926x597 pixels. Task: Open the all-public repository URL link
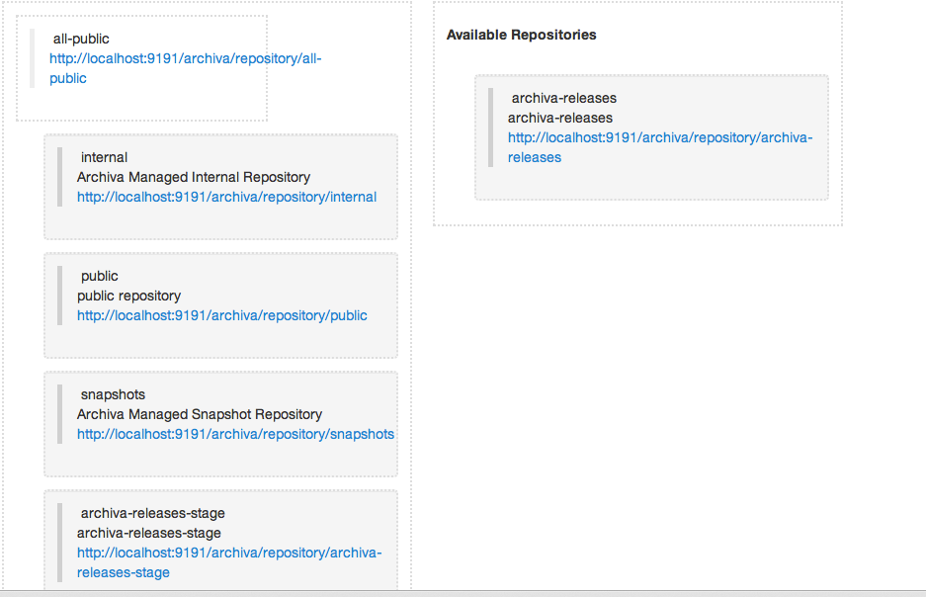tap(185, 59)
